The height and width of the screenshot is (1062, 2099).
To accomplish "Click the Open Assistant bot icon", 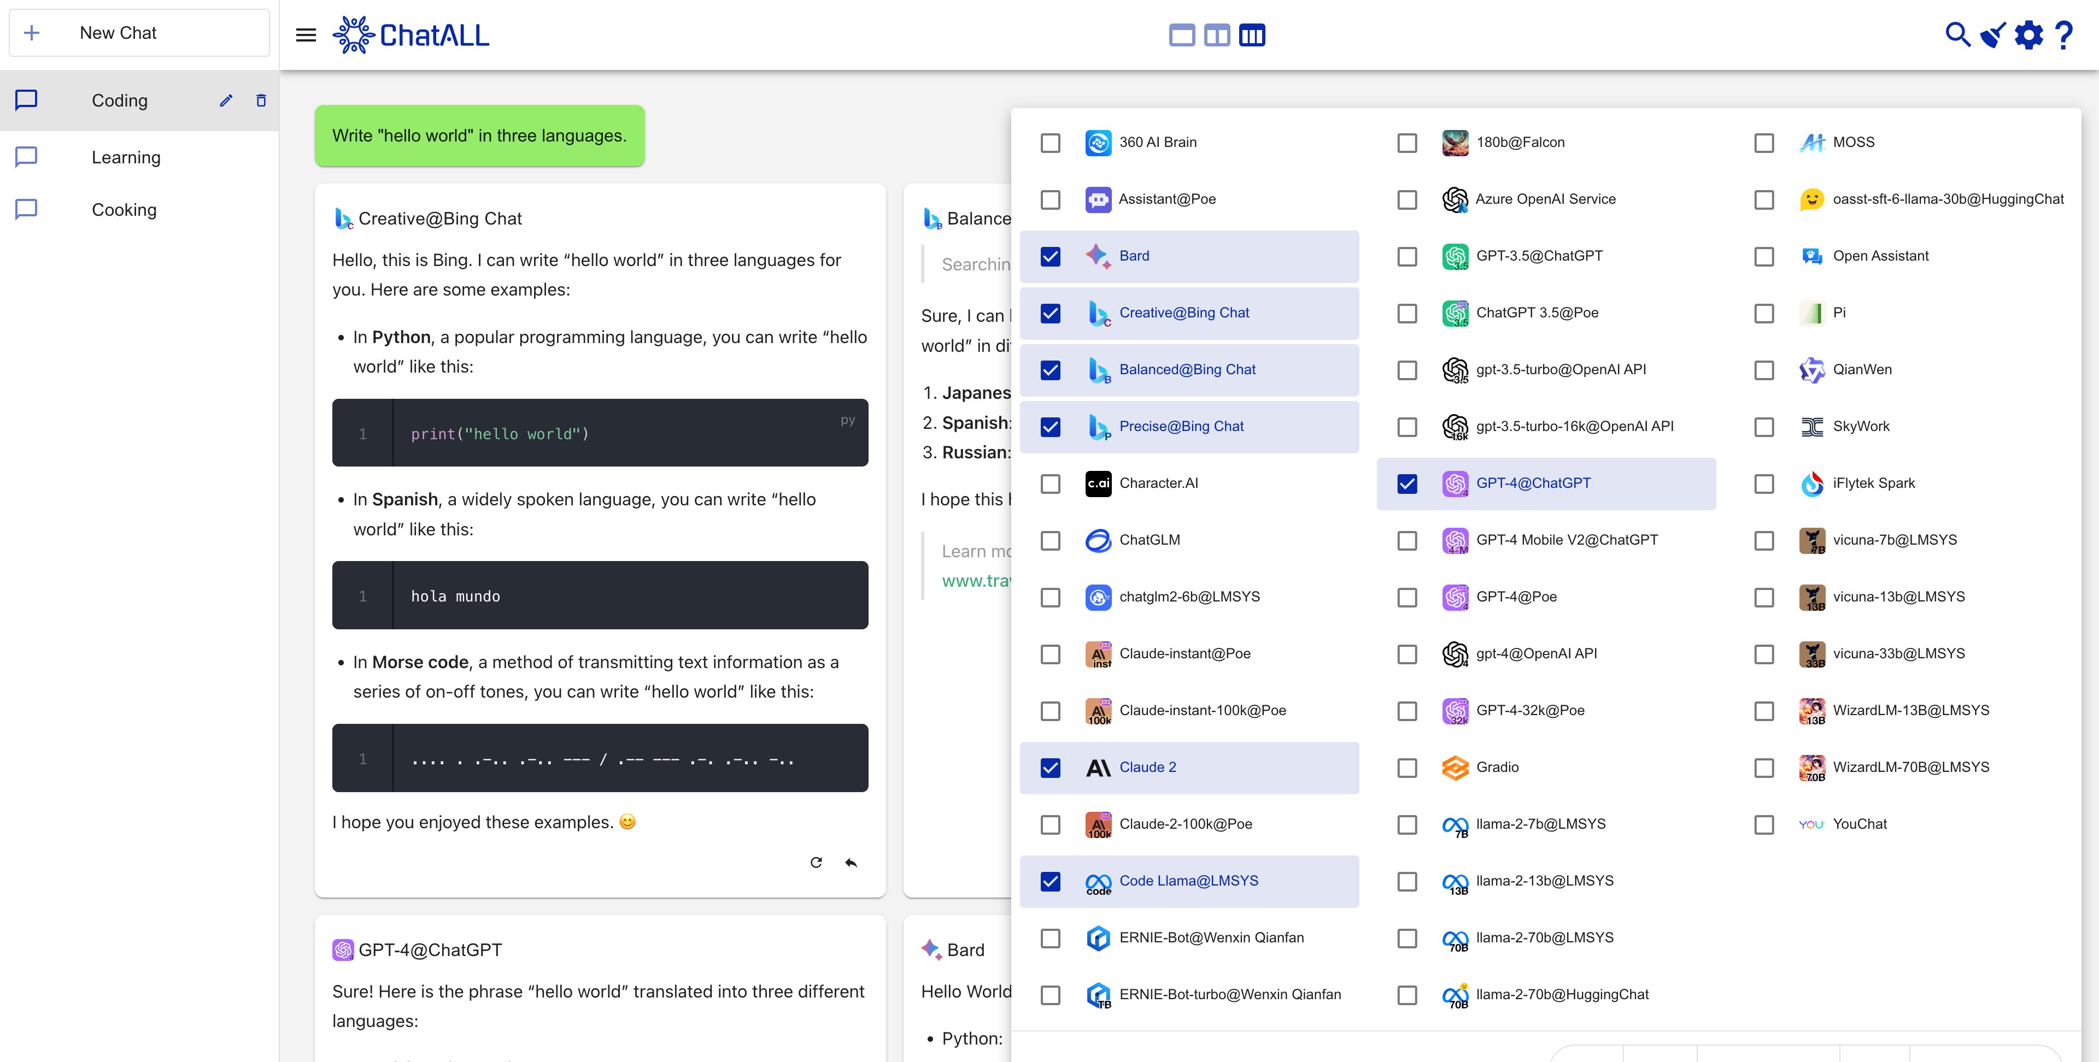I will coord(1812,257).
